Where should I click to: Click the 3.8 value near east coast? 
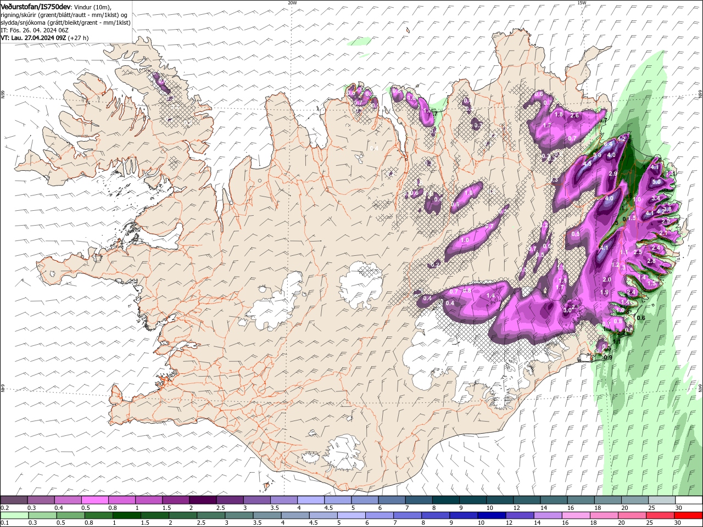pos(667,210)
